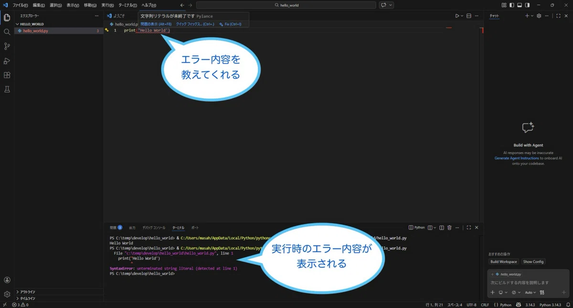
Task: Open the 編集 menu
Action: click(39, 5)
